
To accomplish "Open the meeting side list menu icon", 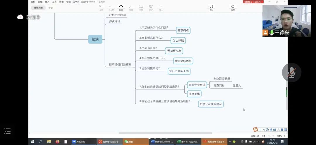I will 7,131.
